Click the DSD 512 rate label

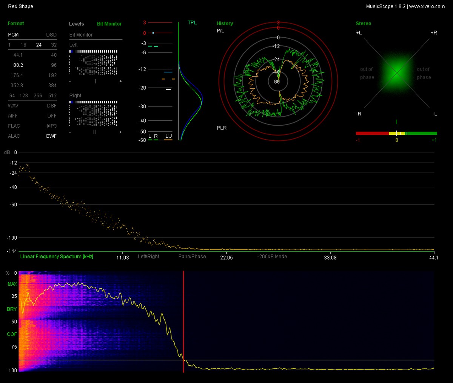coord(52,96)
